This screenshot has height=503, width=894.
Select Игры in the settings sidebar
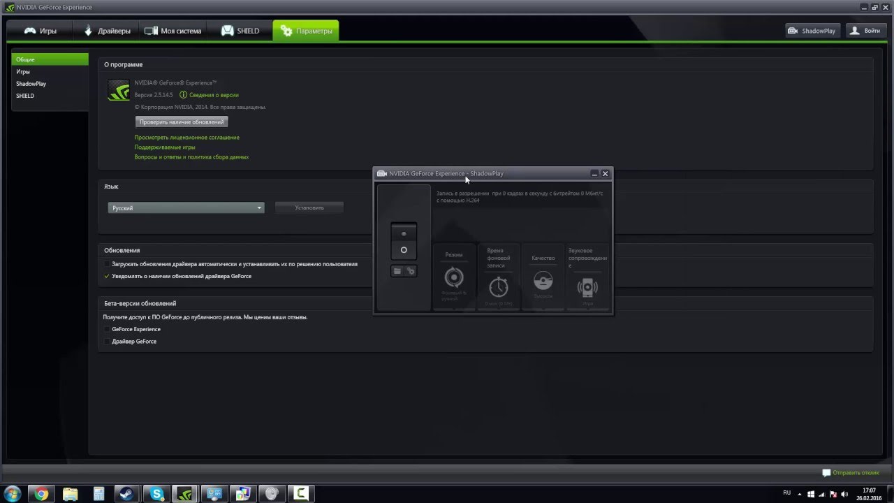(x=50, y=71)
